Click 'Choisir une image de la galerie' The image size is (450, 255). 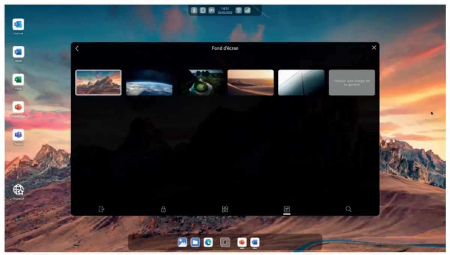[352, 82]
